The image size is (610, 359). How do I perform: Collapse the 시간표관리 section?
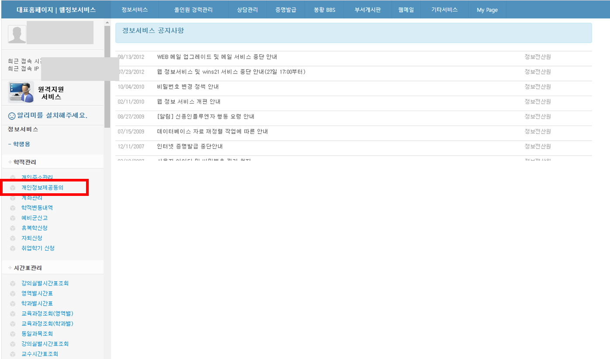tap(10, 268)
